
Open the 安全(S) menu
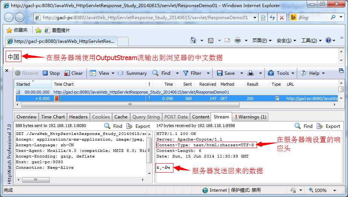coord(286,40)
